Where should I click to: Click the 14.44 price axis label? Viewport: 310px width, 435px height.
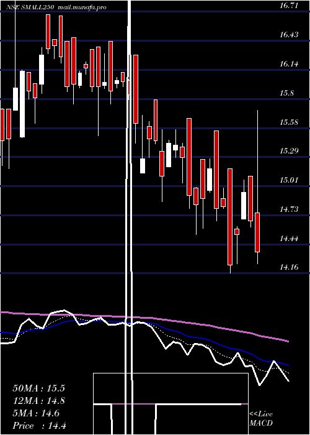pos(289,238)
